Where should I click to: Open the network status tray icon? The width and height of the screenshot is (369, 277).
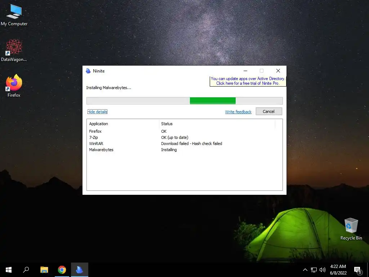pyautogui.click(x=314, y=270)
